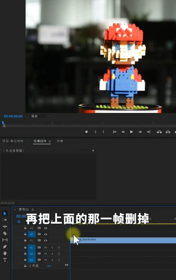Select the MOV clip on track V1
The width and height of the screenshot is (176, 280).
pos(123,240)
